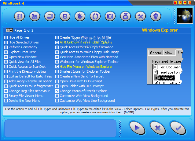The width and height of the screenshot is (195, 141).
Task: Enable Hide All Drives checkbox
Action: [6, 37]
